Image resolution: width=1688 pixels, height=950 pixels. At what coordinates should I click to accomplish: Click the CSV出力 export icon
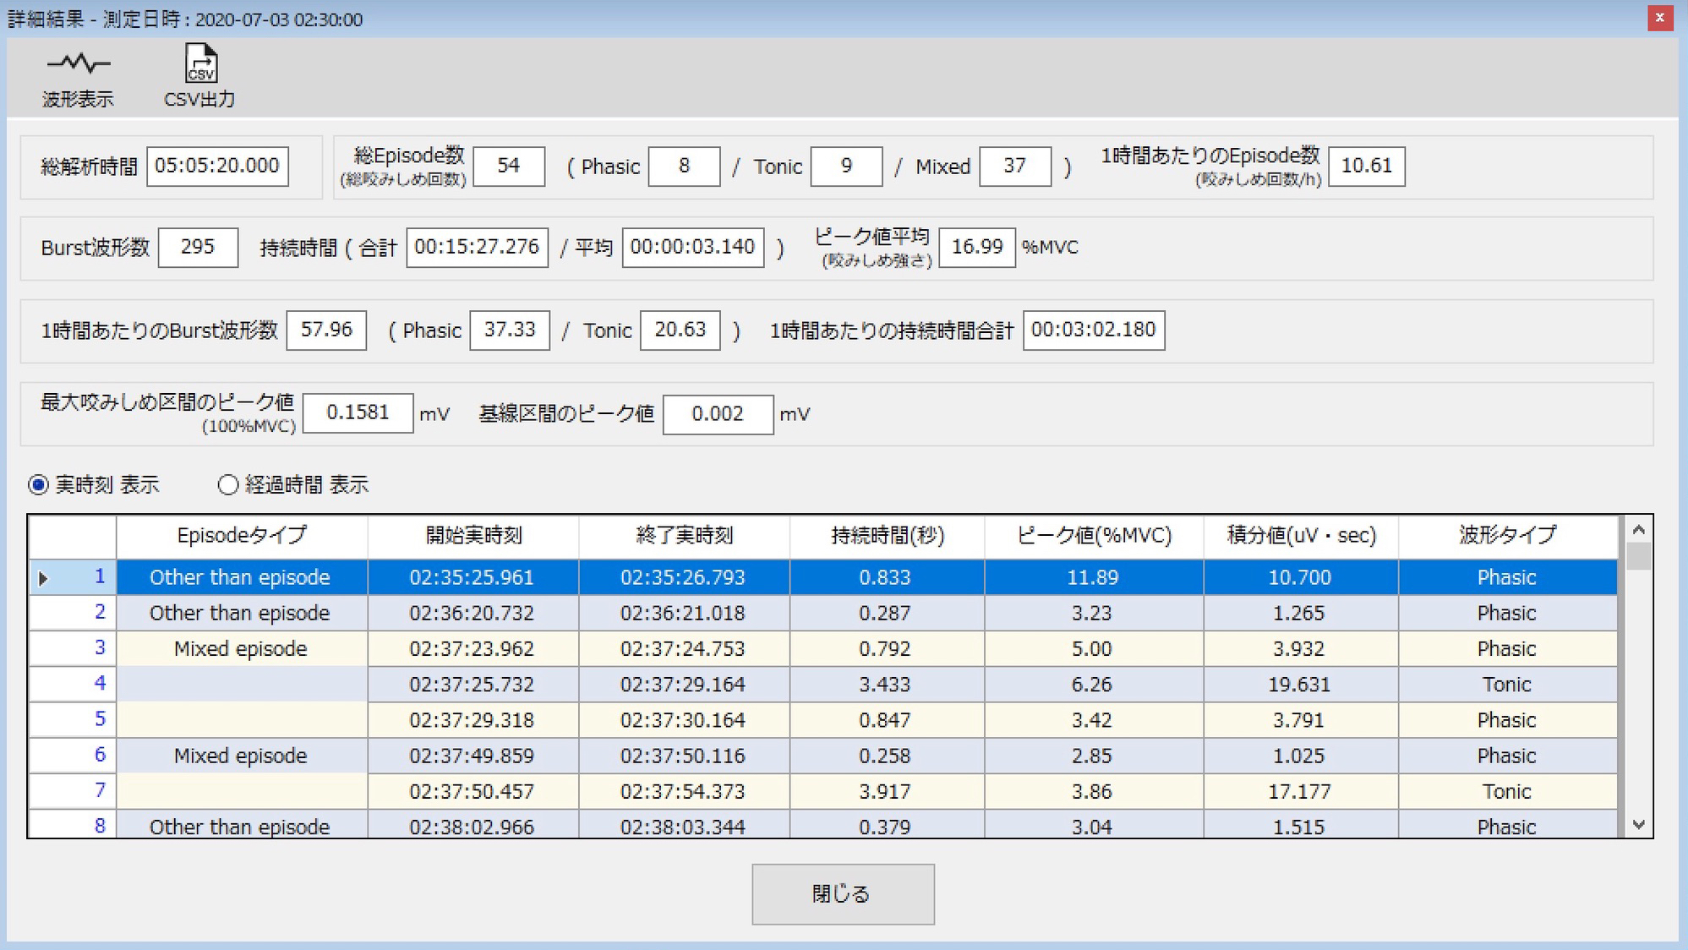199,77
